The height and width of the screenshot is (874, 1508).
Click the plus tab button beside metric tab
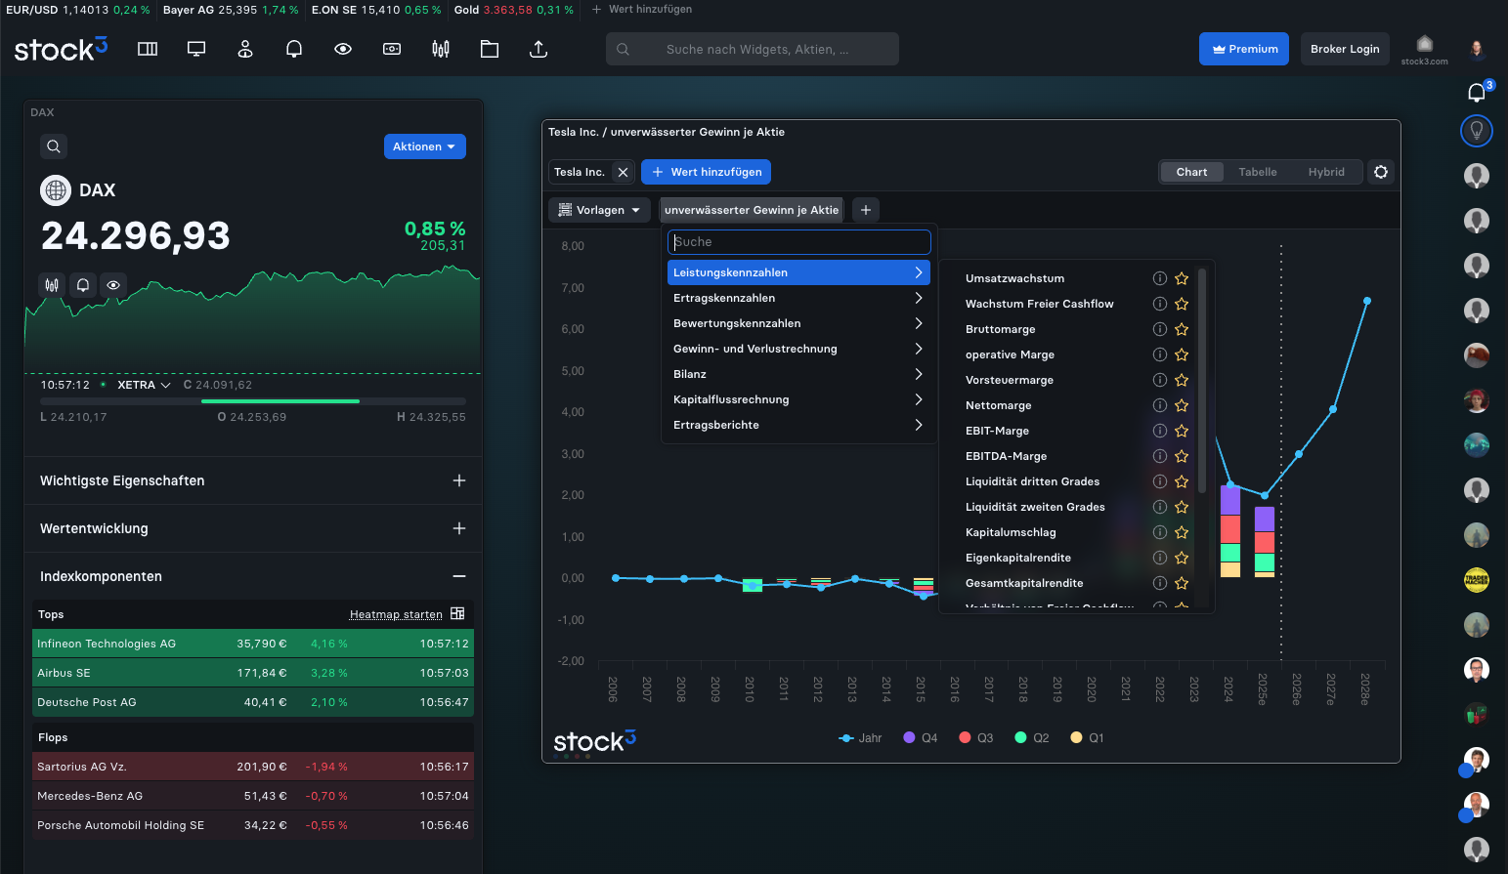[866, 210]
